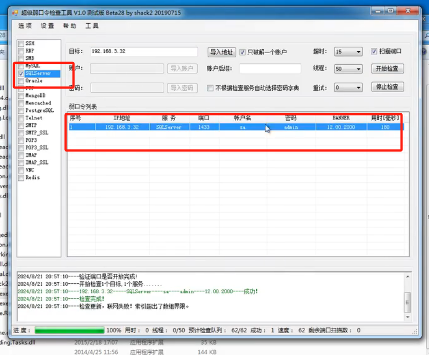
Task: Select the PostgreSQL service checkbox
Action: pos(21,110)
